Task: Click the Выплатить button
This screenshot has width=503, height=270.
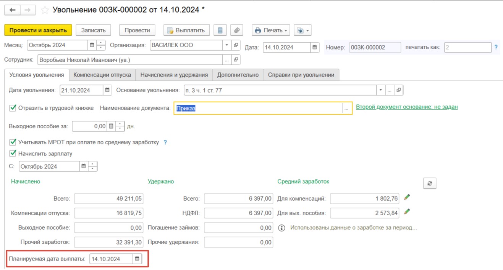Action: pyautogui.click(x=186, y=30)
